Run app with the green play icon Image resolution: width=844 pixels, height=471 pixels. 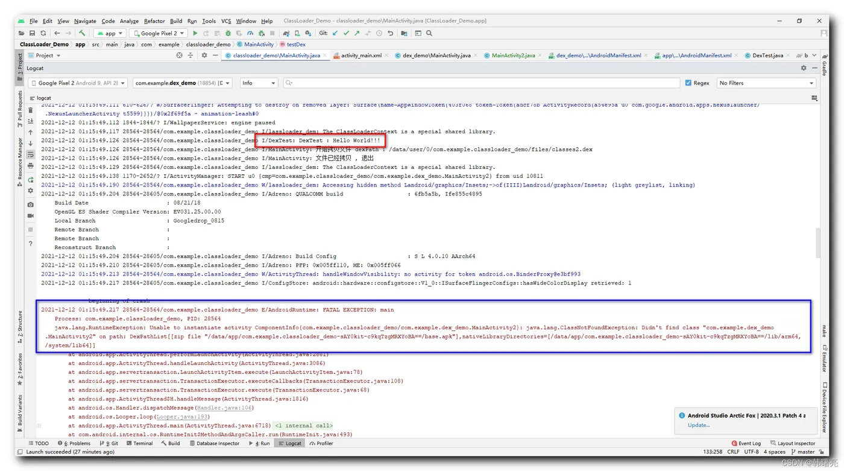(x=195, y=33)
